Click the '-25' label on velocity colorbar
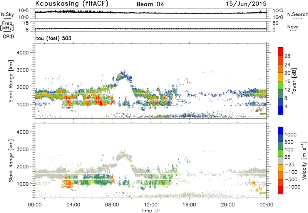The width and height of the screenshot is (308, 213). point(290,164)
